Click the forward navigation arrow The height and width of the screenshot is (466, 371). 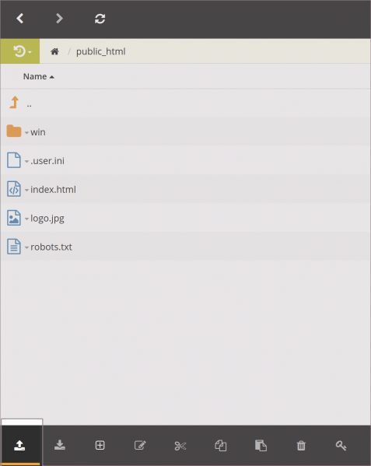tap(59, 19)
